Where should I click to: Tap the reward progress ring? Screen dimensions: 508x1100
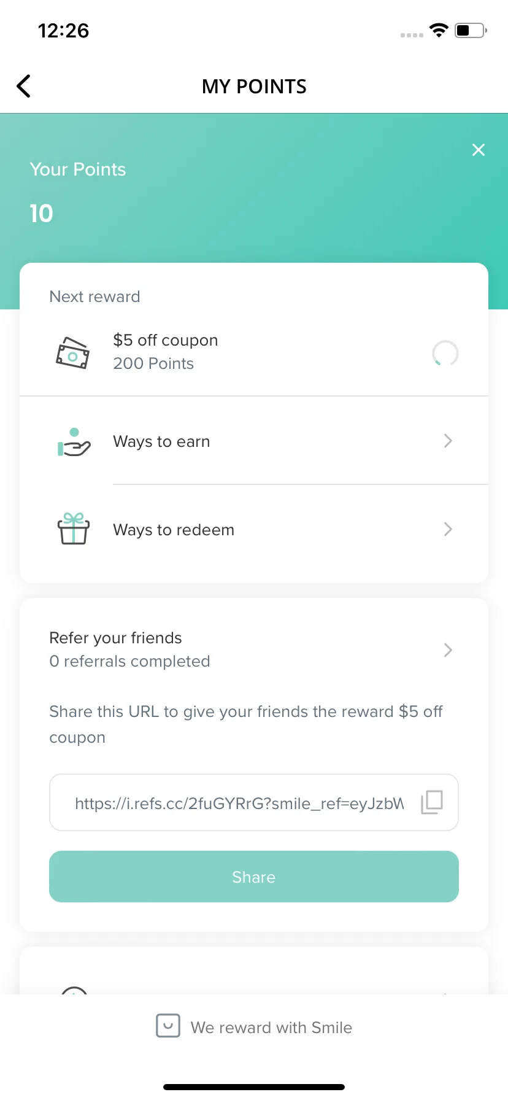(x=445, y=353)
